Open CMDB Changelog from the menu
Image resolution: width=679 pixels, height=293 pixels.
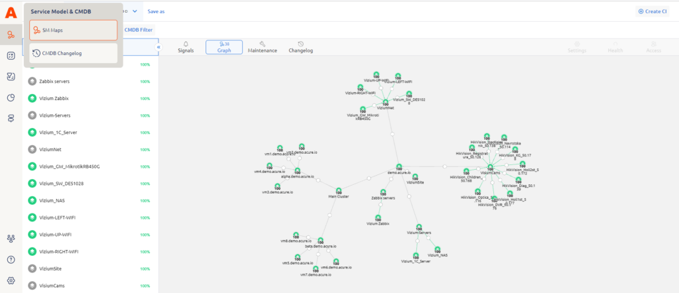pyautogui.click(x=73, y=53)
